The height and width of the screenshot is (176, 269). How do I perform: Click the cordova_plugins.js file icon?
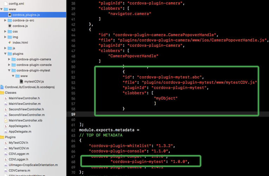9,15
